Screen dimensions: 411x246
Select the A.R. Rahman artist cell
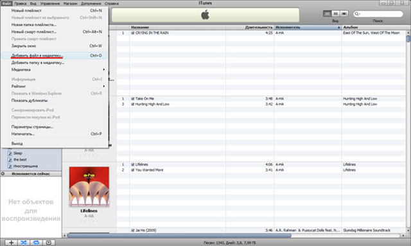[308, 231]
